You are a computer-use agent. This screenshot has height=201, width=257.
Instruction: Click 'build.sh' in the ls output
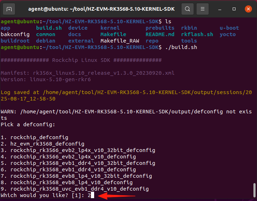pos(49,28)
